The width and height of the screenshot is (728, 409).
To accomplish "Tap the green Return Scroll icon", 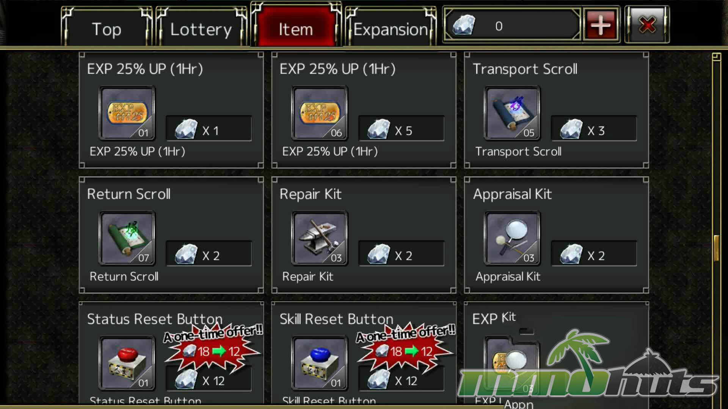I will pos(127,238).
